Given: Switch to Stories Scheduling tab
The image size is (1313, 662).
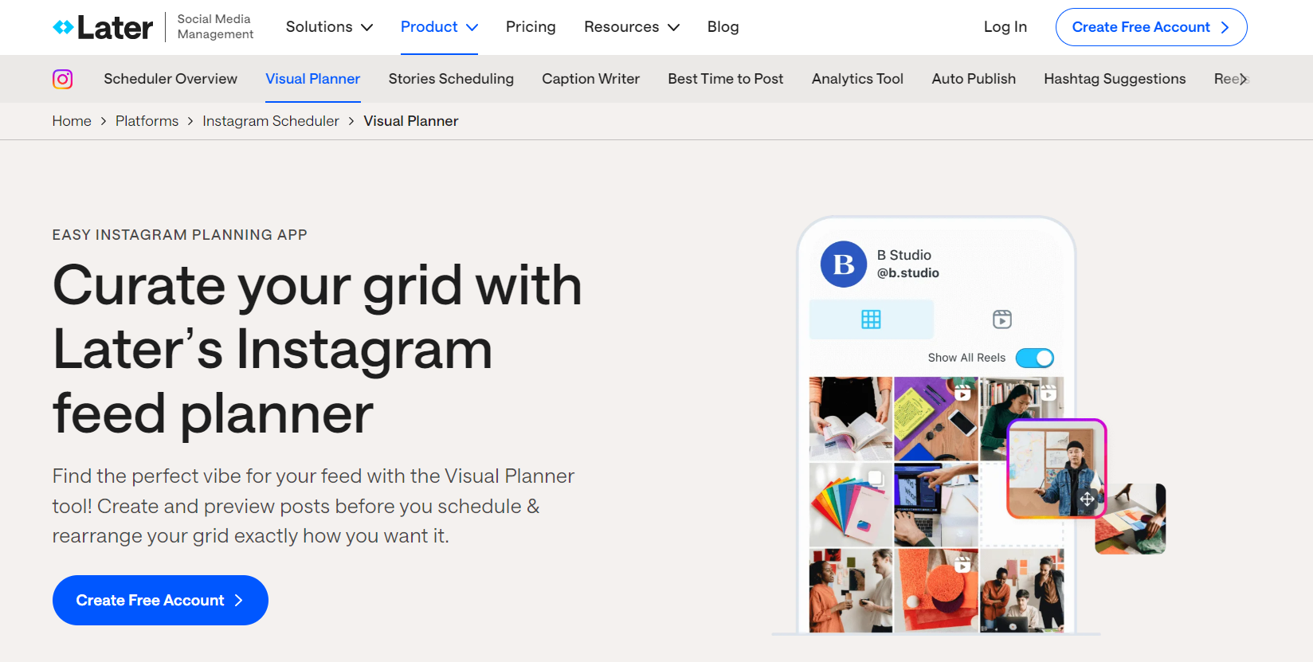Looking at the screenshot, I should click(x=451, y=79).
